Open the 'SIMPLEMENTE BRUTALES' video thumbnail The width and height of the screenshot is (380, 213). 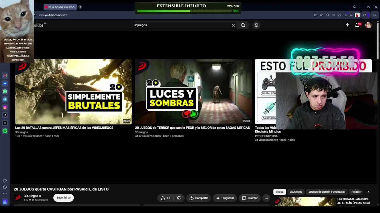73,91
